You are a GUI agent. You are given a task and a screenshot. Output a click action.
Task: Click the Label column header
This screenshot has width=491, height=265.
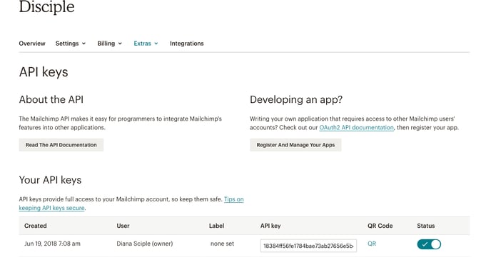[216, 226]
